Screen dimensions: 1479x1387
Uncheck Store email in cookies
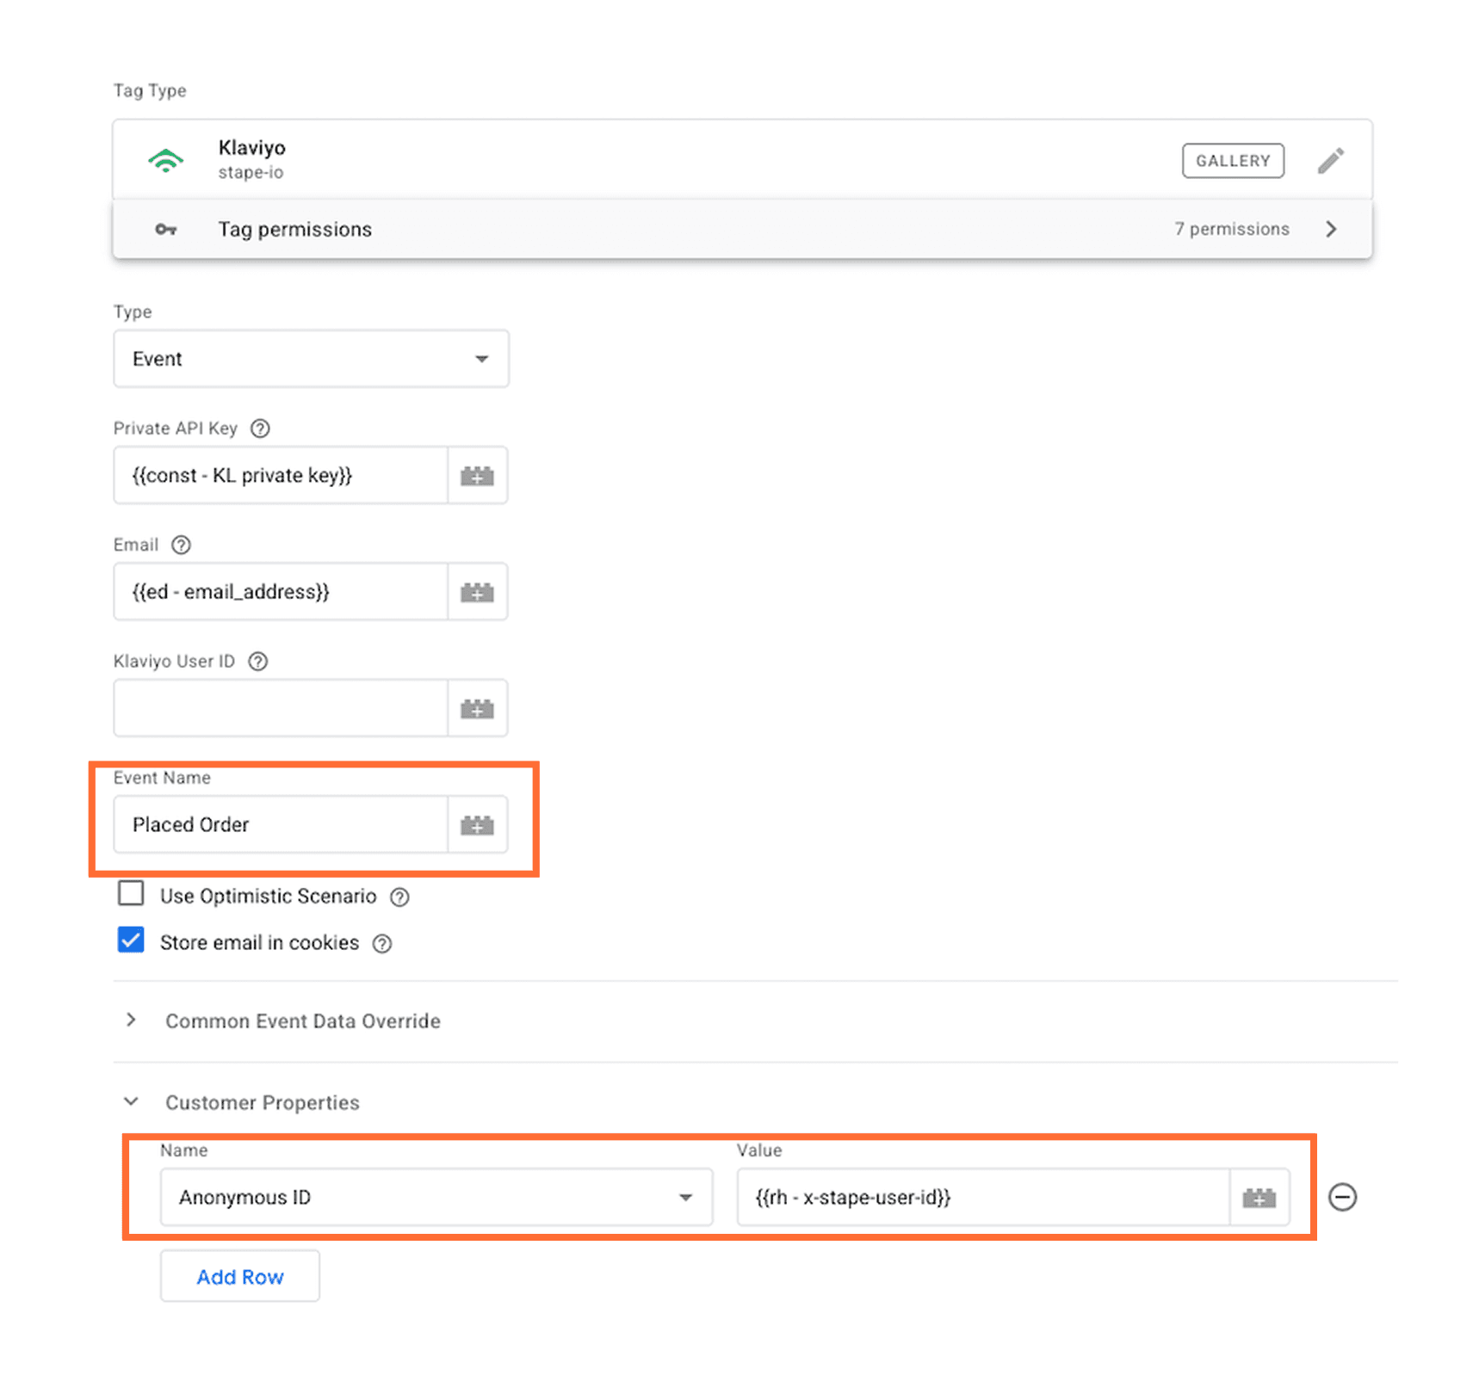[131, 940]
